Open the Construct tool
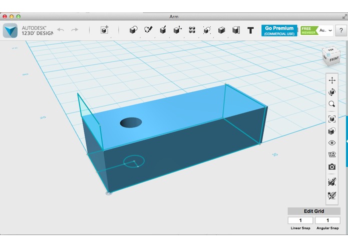Image resolution: width=348 pixels, height=247 pixels. click(x=163, y=29)
